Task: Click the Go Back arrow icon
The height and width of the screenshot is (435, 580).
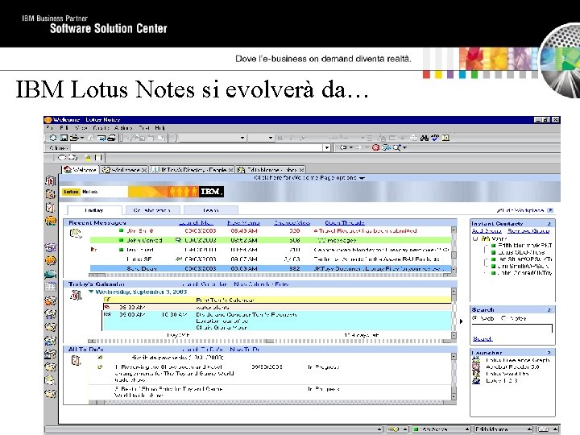Action: [343, 147]
